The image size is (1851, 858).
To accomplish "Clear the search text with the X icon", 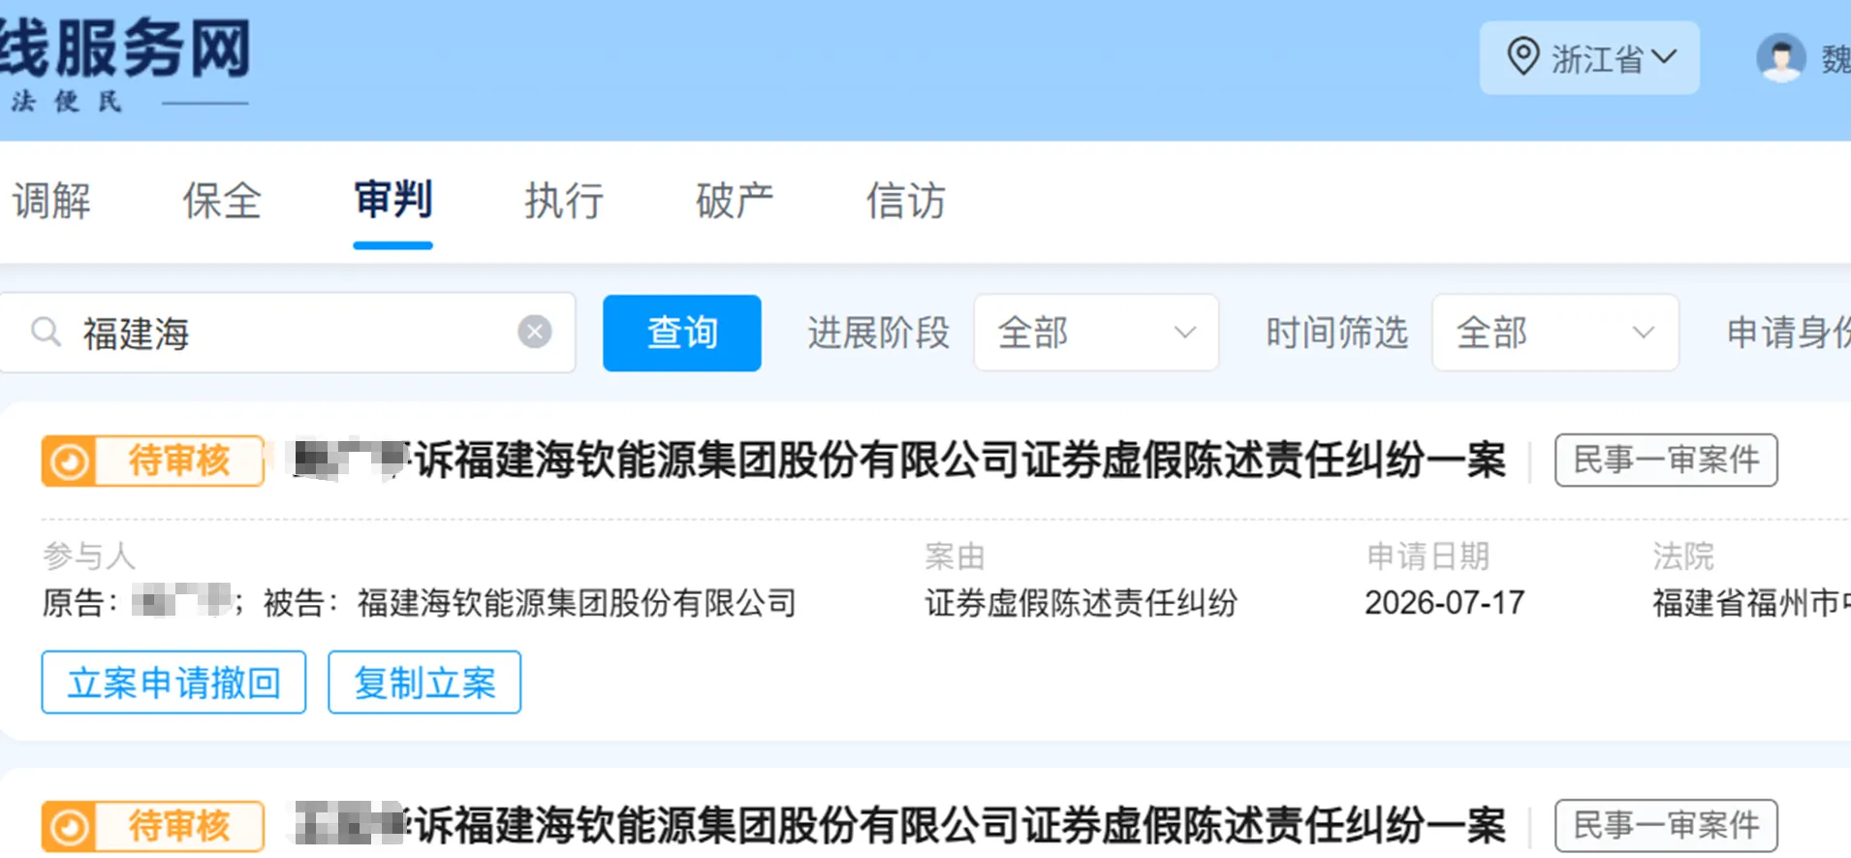I will click(534, 333).
